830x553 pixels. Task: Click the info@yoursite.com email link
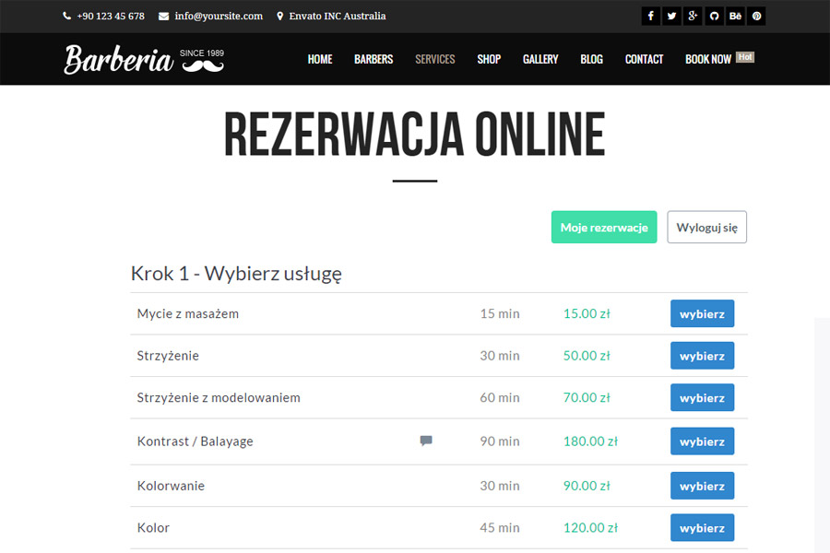coord(218,17)
